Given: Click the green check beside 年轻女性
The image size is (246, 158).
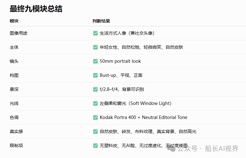Looking at the screenshot, I should (x=95, y=47).
